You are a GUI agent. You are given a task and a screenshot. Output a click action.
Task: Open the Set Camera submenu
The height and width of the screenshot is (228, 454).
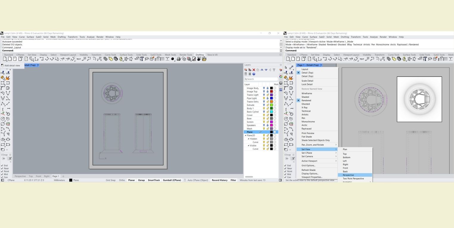pos(318,156)
